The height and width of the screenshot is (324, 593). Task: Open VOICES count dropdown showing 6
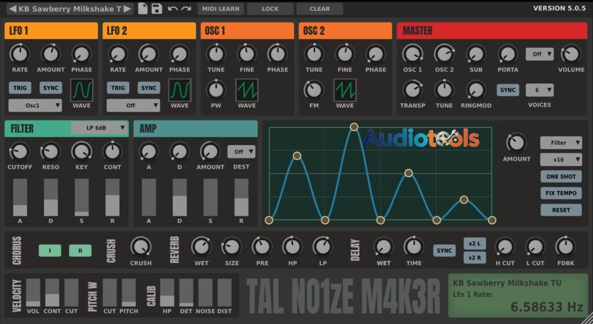pos(540,90)
